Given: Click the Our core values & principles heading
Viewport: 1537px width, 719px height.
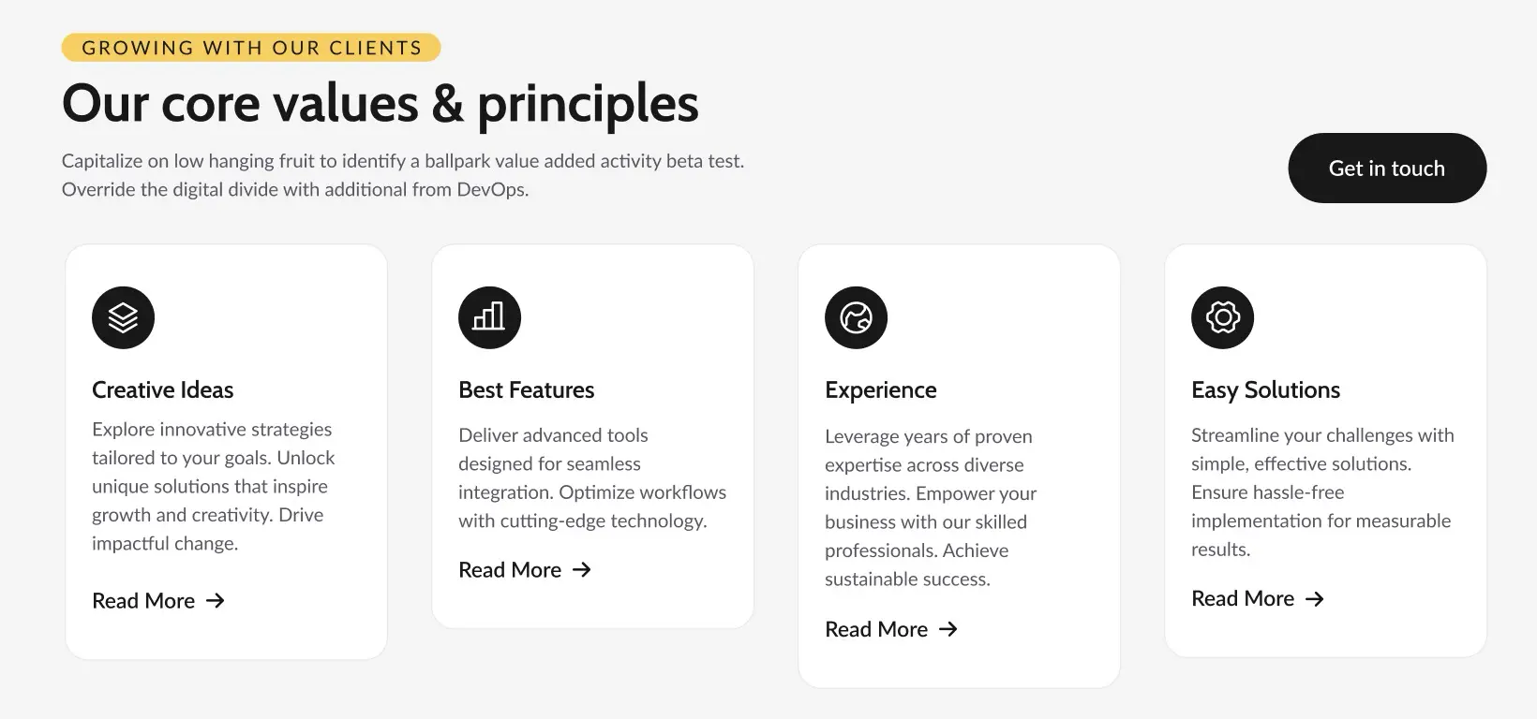Looking at the screenshot, I should [x=380, y=103].
